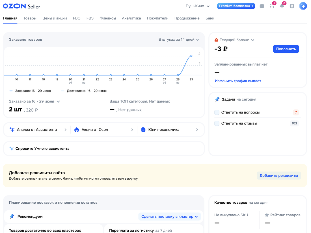Tick the Ответить на отзывы checkbox
This screenshot has height=233, width=311.
click(x=217, y=123)
